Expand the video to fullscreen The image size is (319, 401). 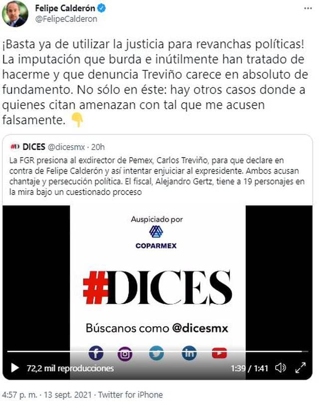(x=301, y=368)
